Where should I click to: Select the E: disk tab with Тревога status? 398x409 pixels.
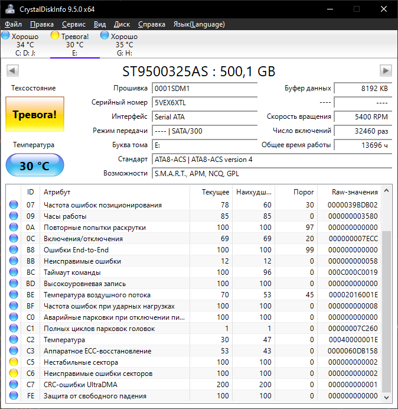tap(75, 44)
